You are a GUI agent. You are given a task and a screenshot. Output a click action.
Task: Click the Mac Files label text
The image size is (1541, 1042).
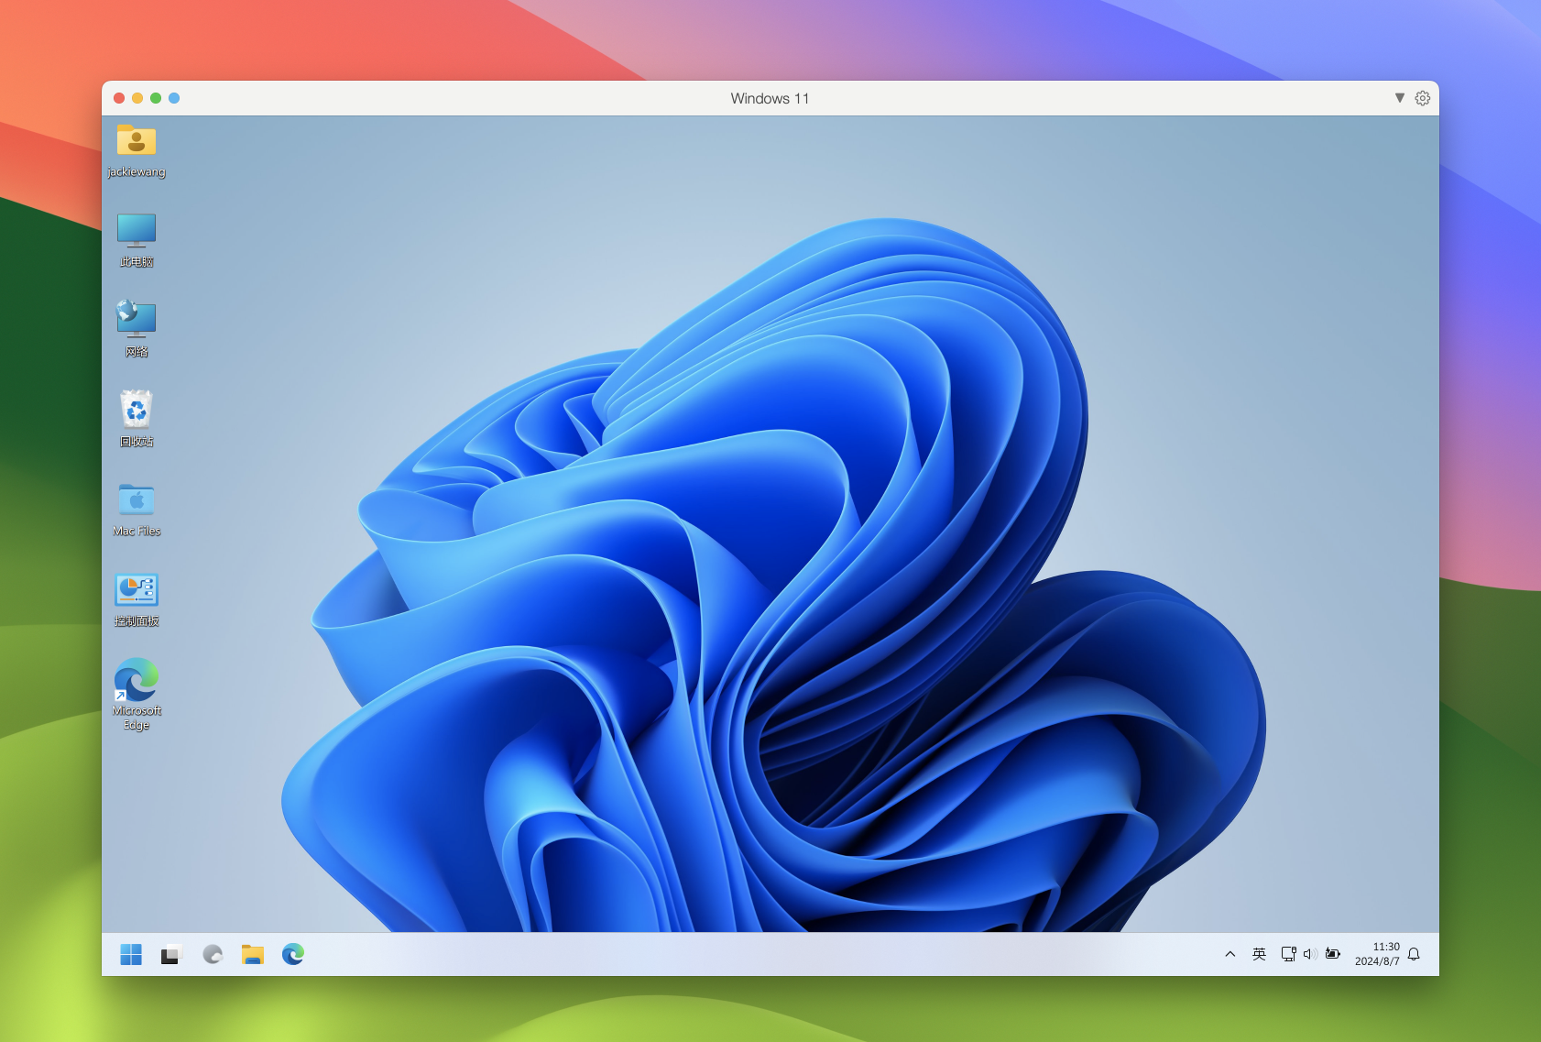click(x=137, y=531)
